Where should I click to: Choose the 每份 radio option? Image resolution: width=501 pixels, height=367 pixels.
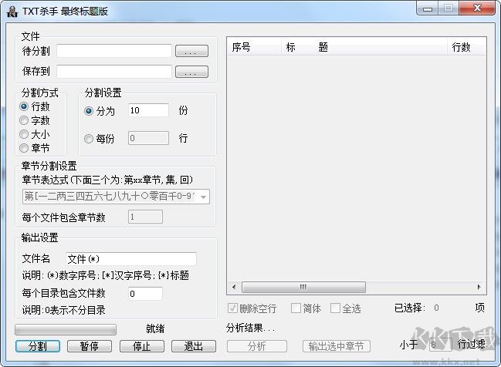click(x=89, y=139)
